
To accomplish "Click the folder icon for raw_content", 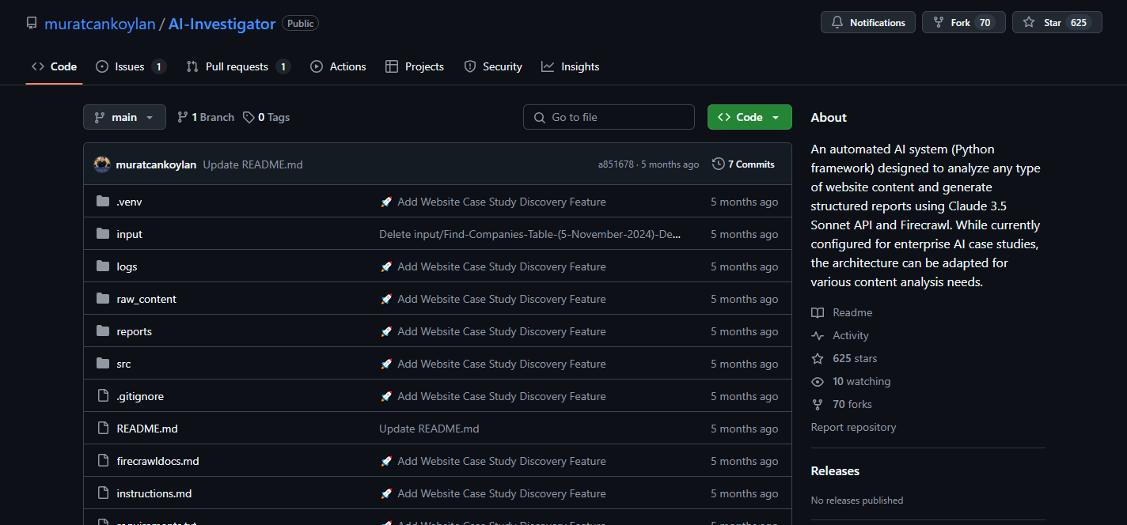I will pos(103,299).
